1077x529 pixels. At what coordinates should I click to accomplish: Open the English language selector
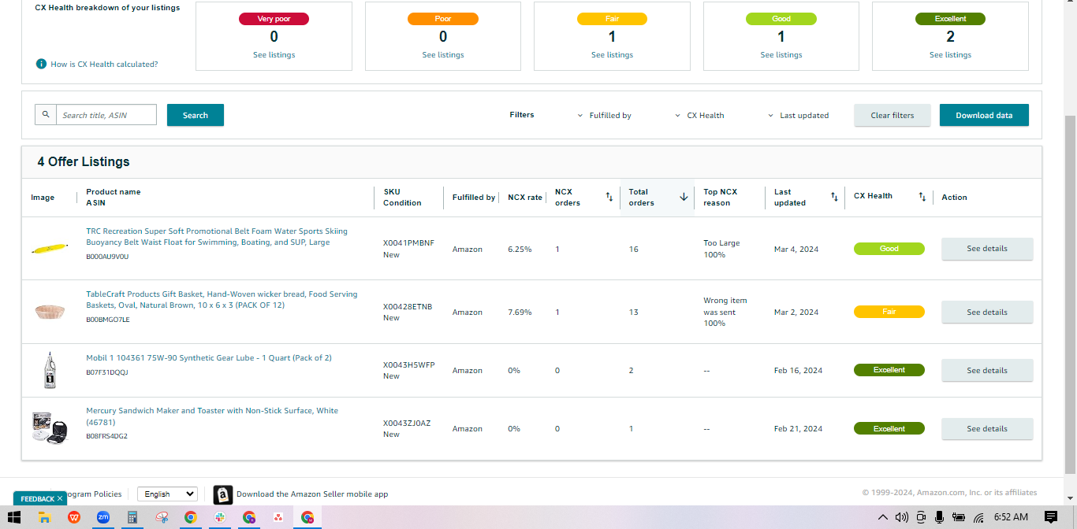(x=167, y=494)
